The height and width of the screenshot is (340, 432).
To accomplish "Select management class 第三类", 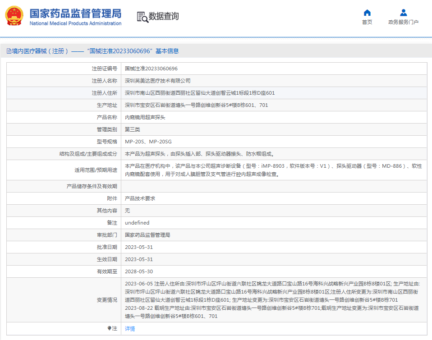I will pyautogui.click(x=133, y=129).
